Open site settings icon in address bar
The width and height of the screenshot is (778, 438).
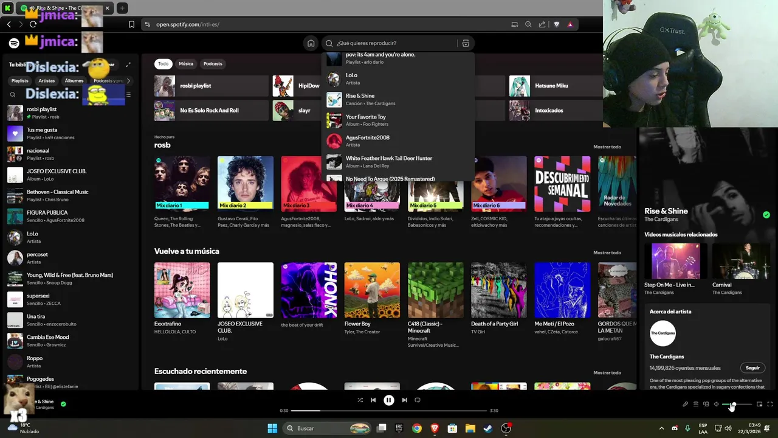click(x=147, y=24)
